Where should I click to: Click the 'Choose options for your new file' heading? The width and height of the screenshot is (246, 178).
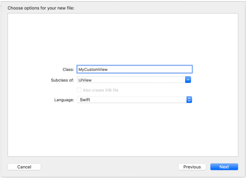pyautogui.click(x=41, y=8)
